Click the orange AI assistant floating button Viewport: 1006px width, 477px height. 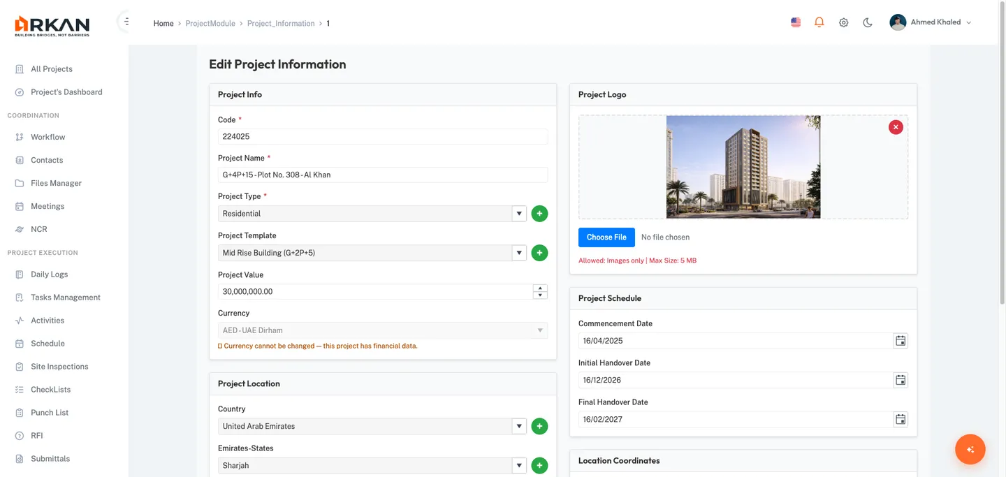tap(970, 450)
